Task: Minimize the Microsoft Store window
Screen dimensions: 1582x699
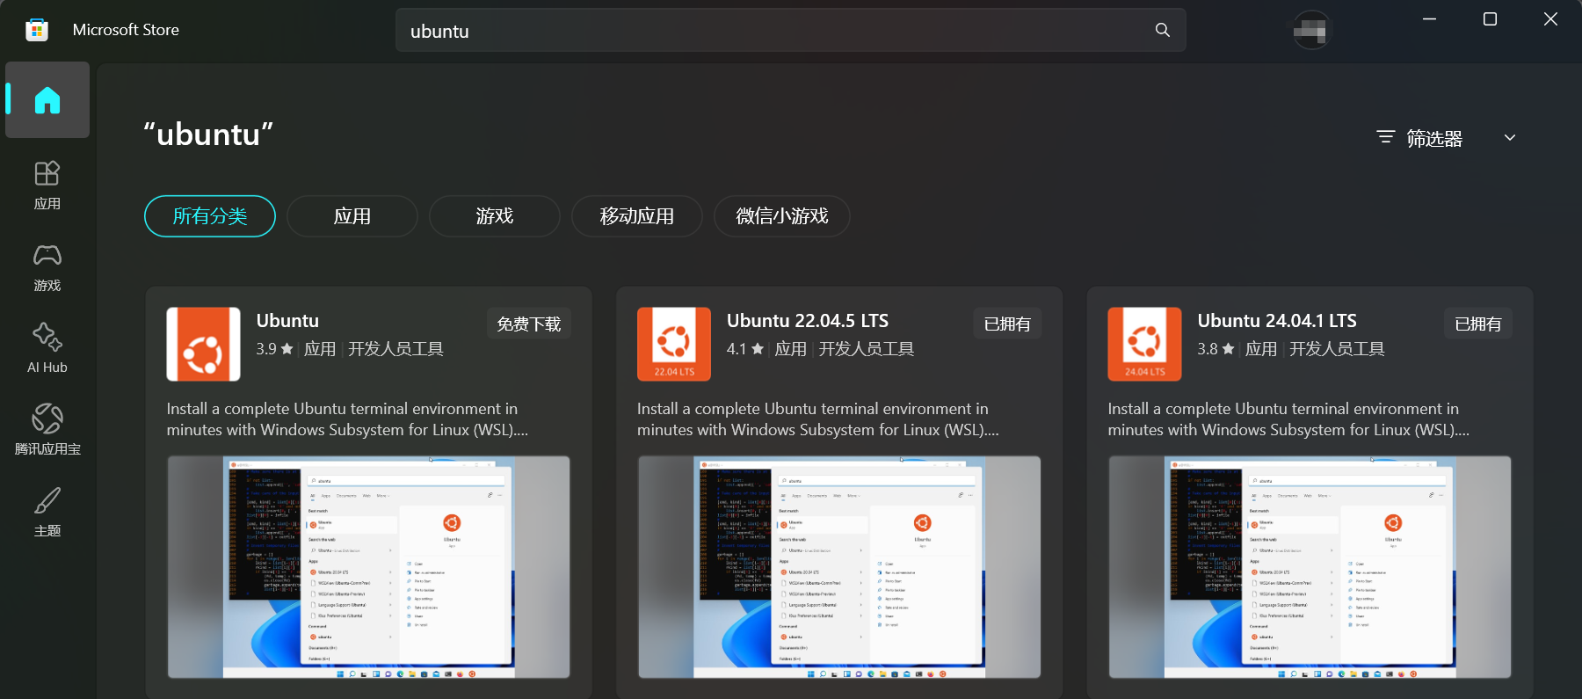Action: [x=1430, y=18]
